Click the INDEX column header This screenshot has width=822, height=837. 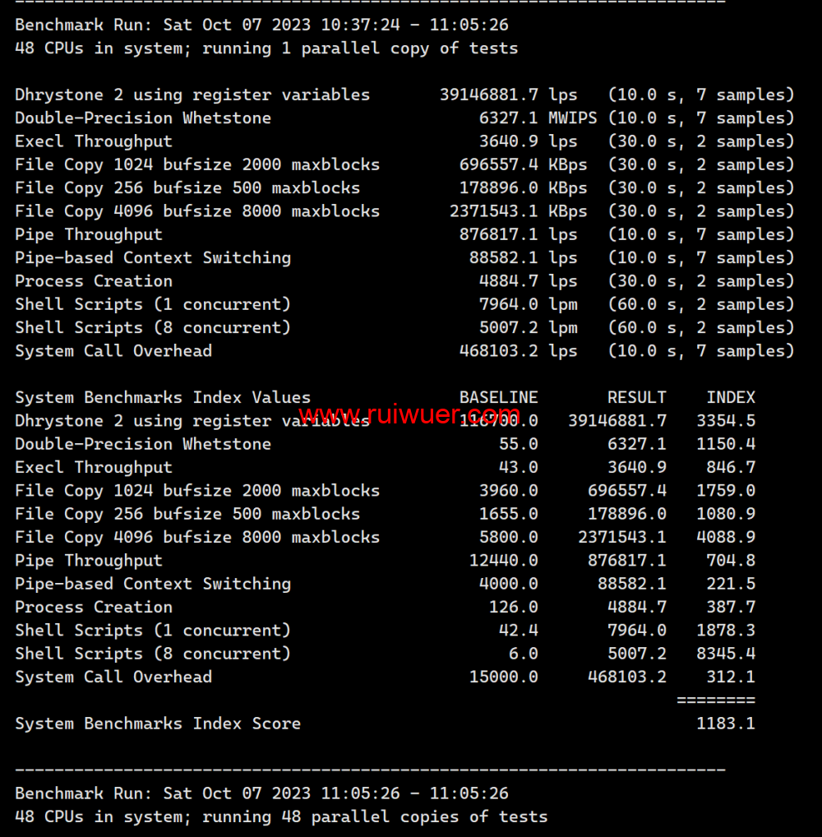(x=730, y=397)
